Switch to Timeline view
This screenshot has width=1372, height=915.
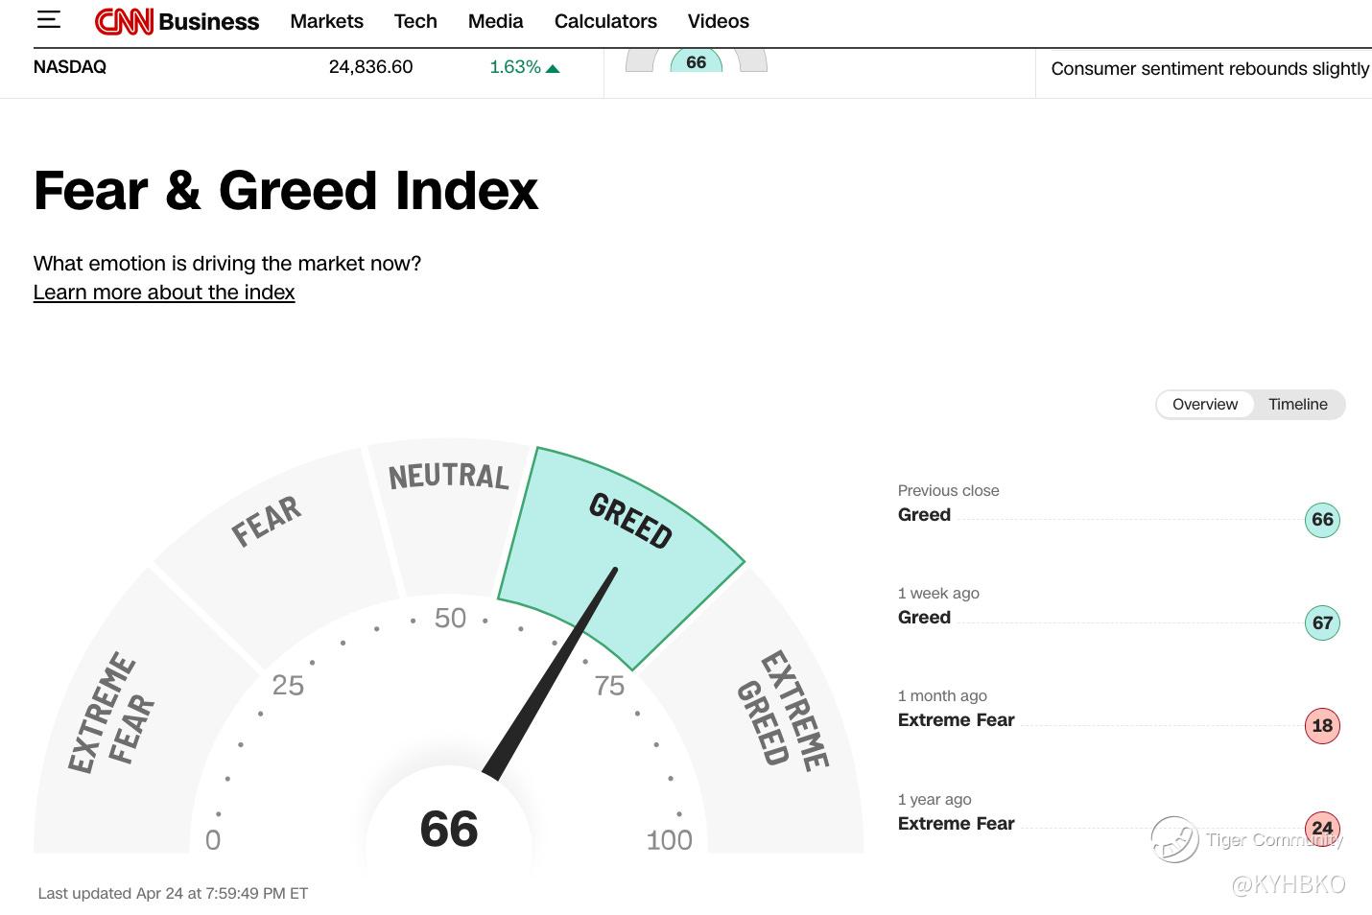(x=1297, y=405)
